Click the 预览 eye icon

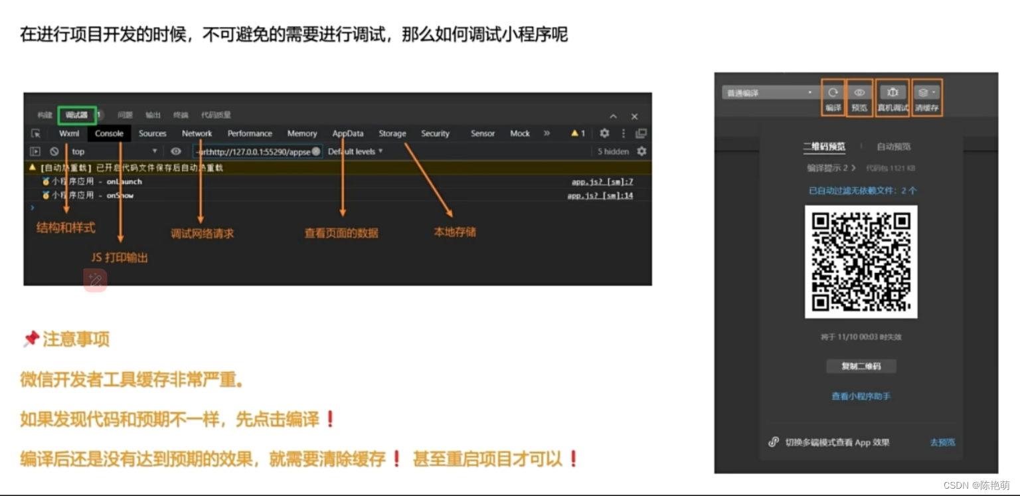[859, 92]
